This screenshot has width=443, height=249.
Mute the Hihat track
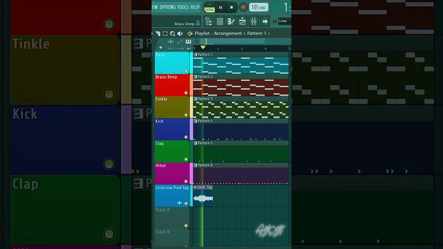point(186,181)
